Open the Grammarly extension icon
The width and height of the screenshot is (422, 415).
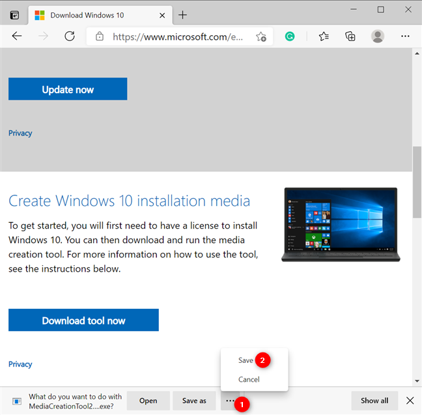(x=290, y=36)
